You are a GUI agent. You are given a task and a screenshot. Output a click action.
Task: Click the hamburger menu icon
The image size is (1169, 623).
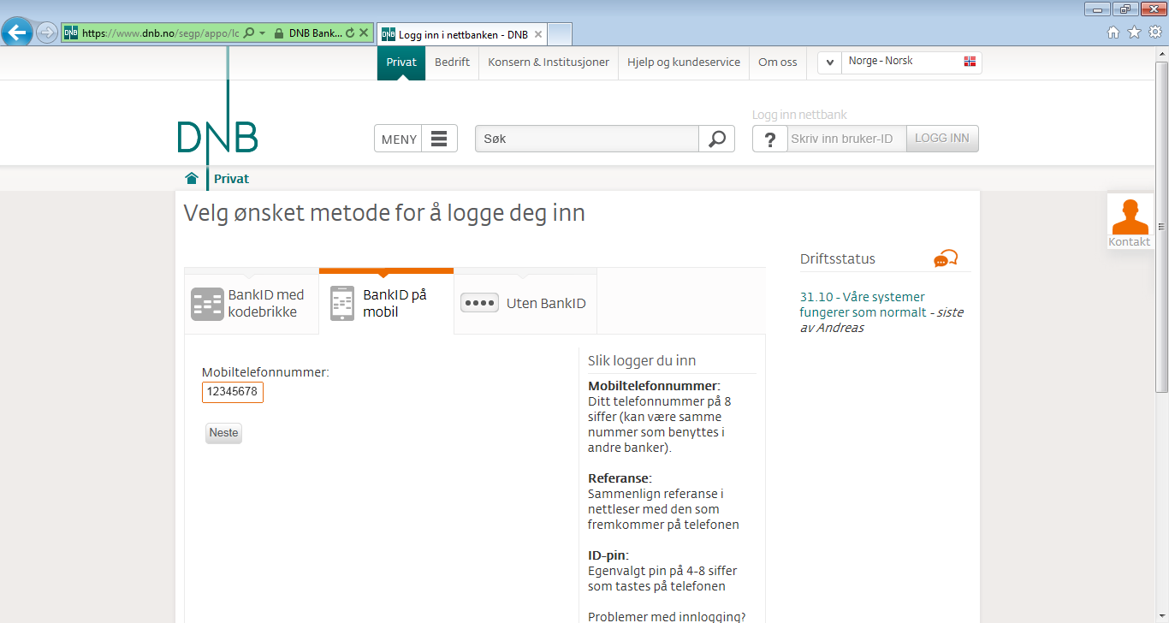(x=439, y=139)
